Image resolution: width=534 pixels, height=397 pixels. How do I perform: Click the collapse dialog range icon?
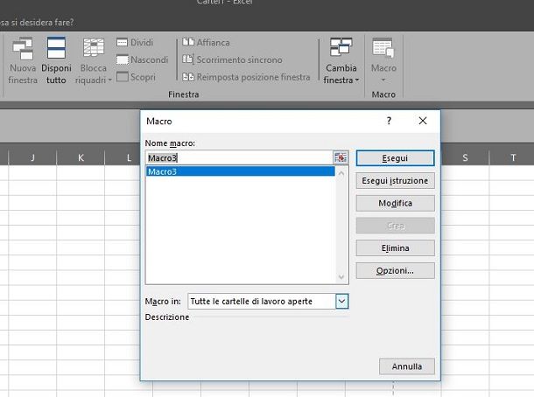pyautogui.click(x=341, y=158)
